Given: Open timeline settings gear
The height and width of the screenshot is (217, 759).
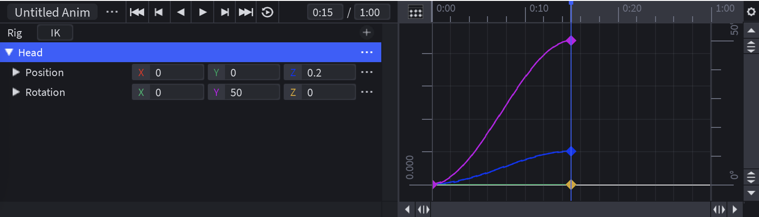Looking at the screenshot, I should [x=751, y=12].
